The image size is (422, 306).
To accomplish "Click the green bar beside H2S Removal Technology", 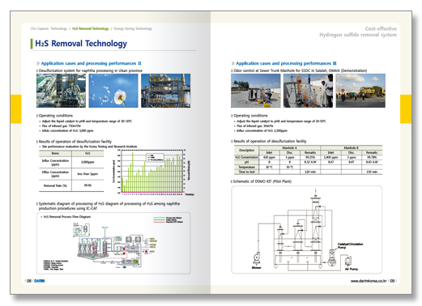I will pos(32,44).
